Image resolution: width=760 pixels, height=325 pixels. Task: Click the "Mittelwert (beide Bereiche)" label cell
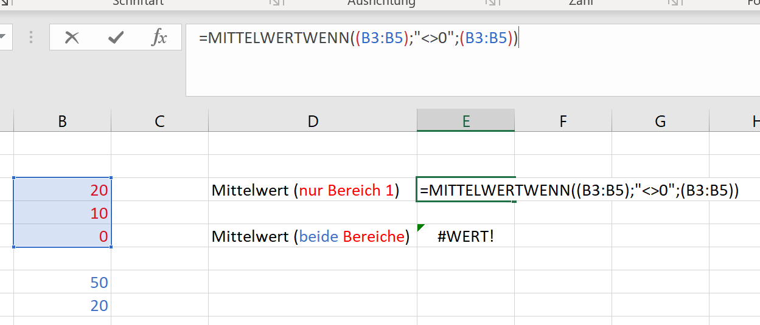310,236
